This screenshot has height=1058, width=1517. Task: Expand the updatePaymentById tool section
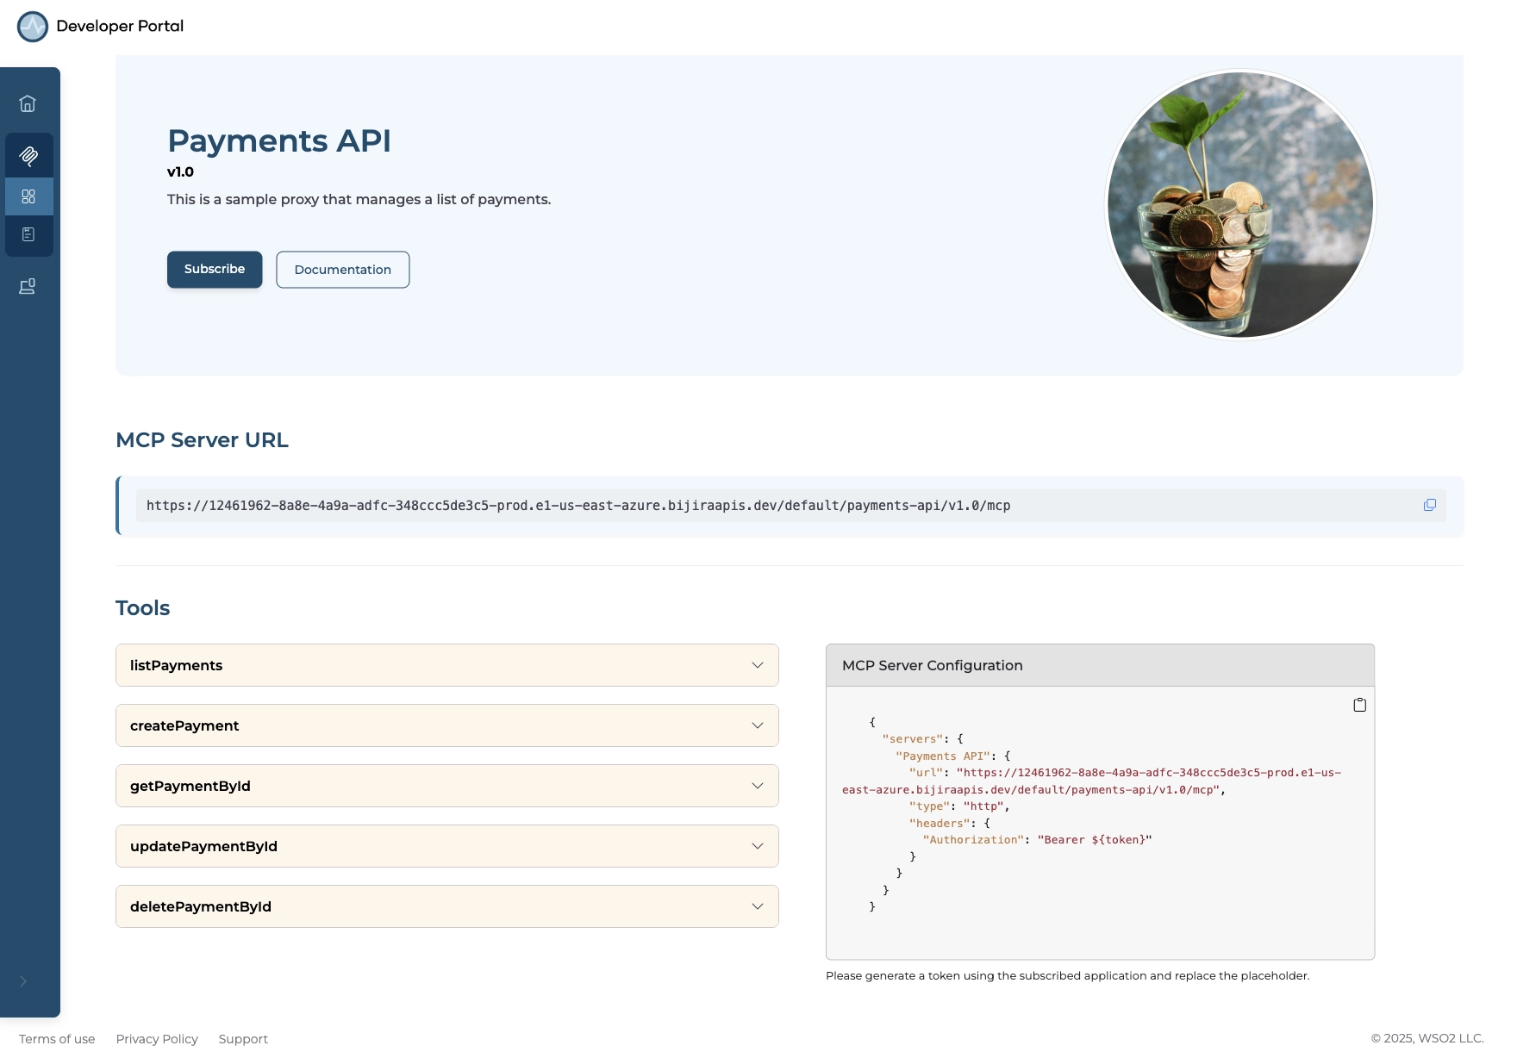coord(446,846)
